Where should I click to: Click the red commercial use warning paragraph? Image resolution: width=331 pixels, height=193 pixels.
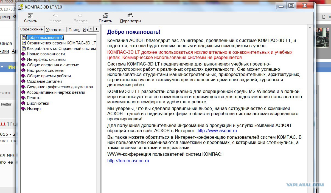coord(200,55)
